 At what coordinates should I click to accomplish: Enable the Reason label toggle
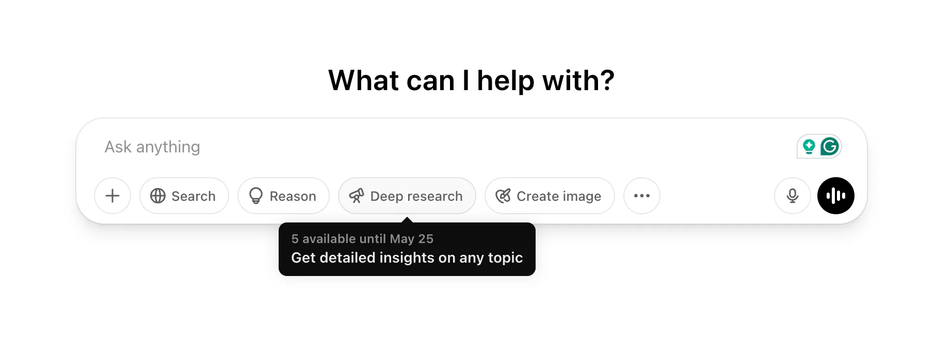click(293, 196)
